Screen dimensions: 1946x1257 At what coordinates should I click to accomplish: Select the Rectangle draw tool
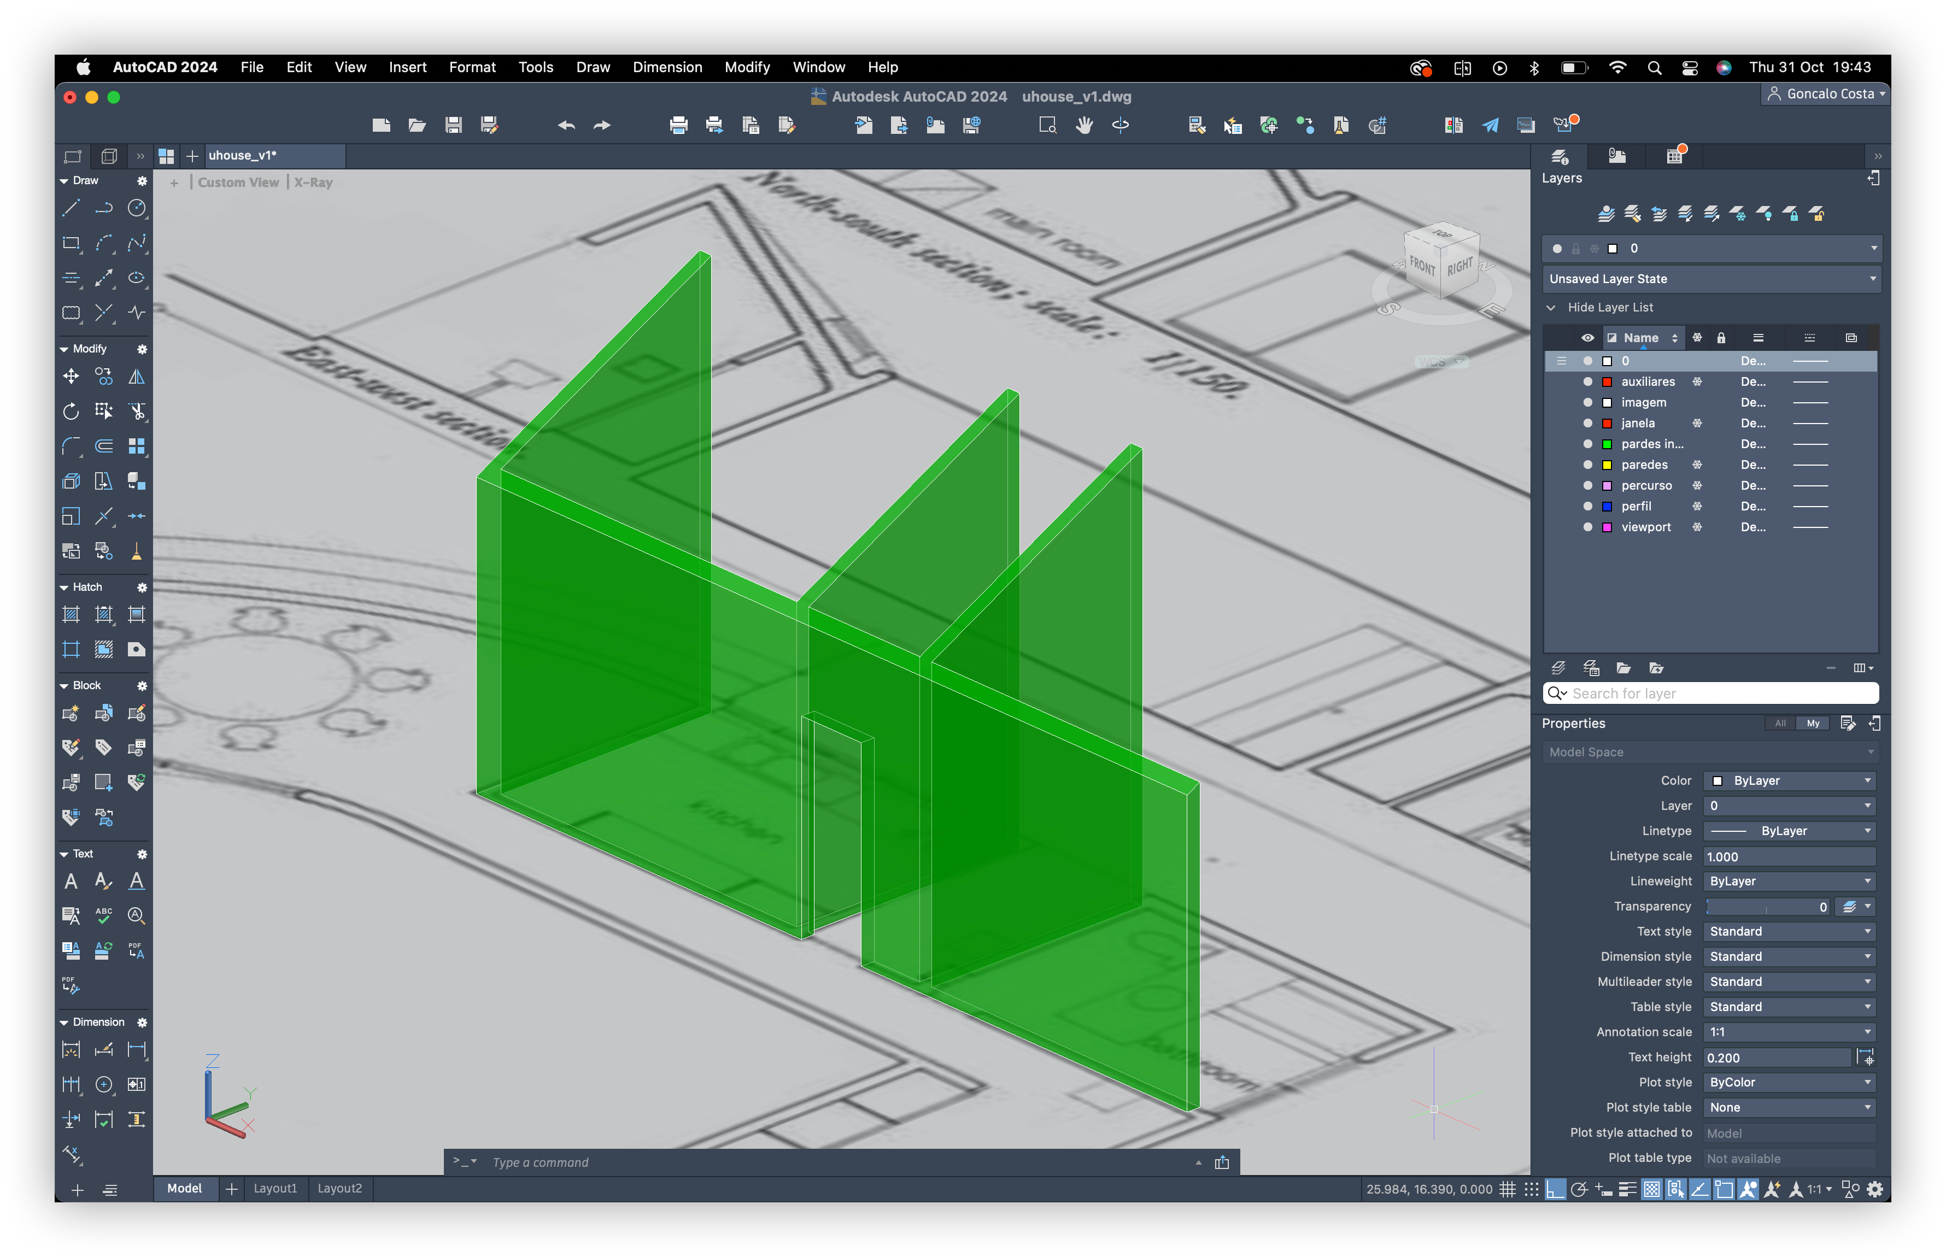pos(71,243)
